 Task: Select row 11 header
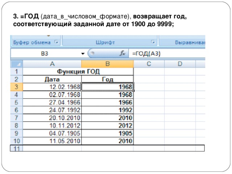point(16,148)
